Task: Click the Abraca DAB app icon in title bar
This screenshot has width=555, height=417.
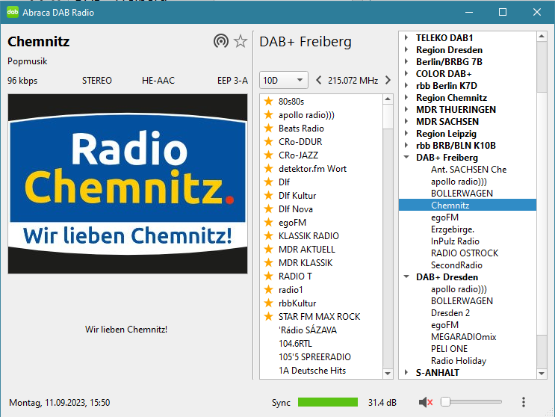Action: point(13,12)
